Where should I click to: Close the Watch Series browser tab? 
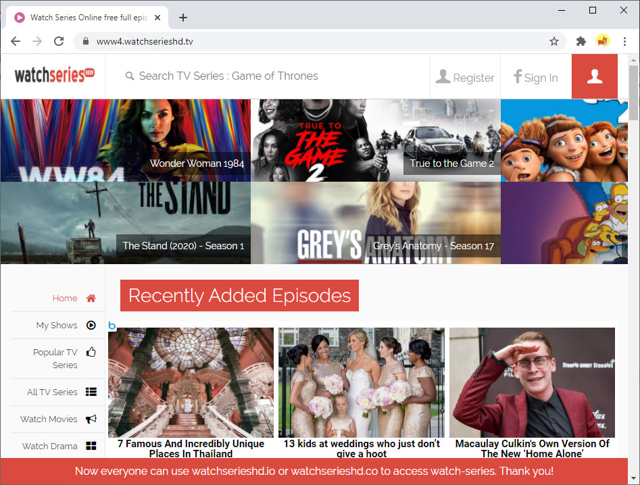coord(157,18)
